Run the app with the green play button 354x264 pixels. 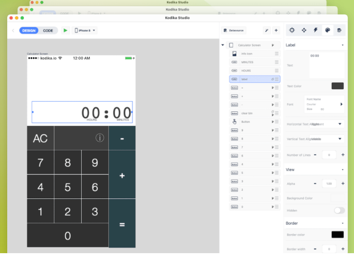tap(65, 30)
